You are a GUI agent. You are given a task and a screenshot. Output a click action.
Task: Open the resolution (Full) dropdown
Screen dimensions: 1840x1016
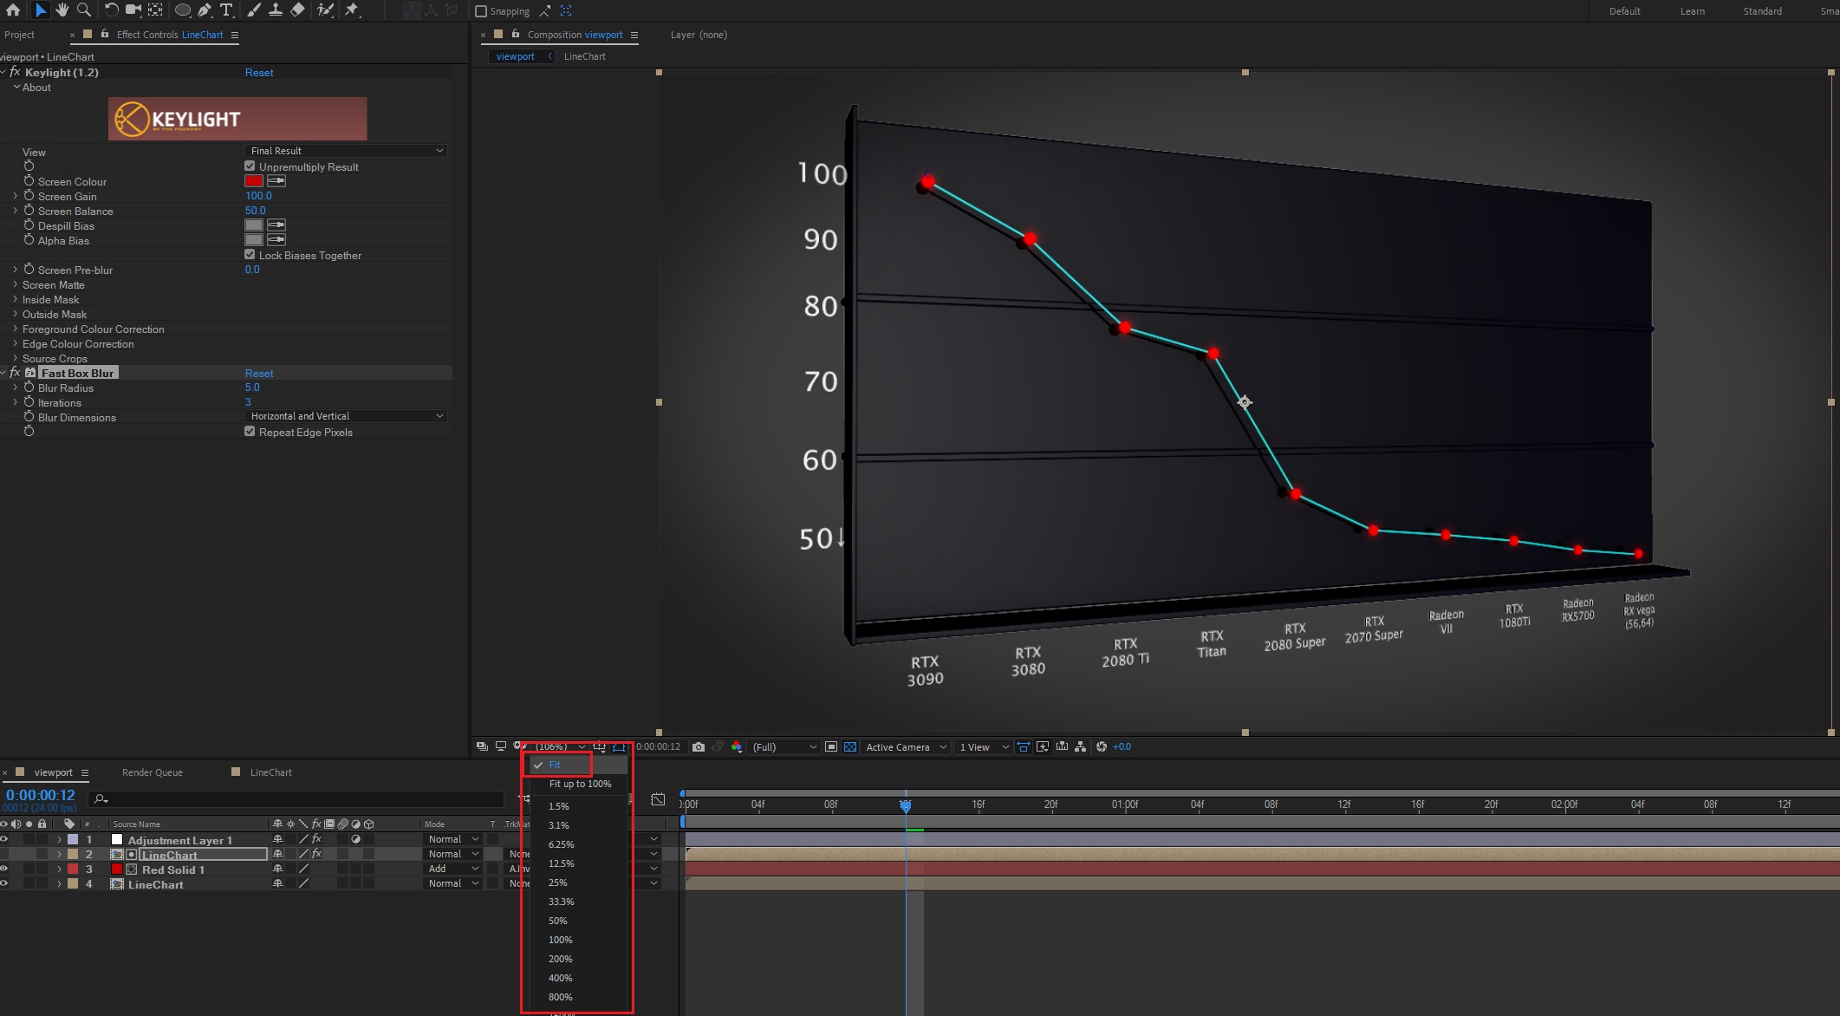tap(784, 747)
